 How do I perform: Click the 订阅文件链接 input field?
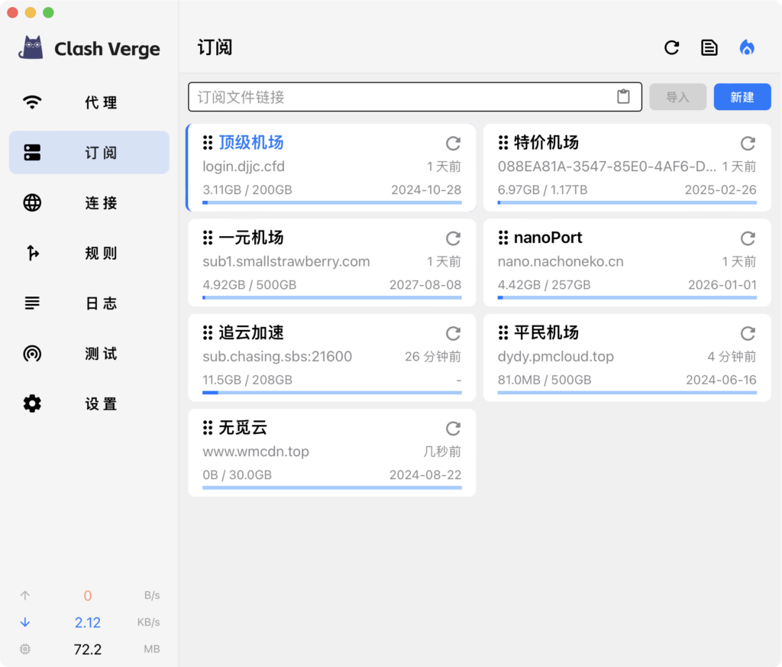pos(415,97)
